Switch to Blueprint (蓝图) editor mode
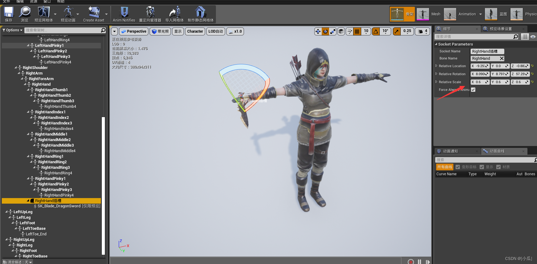This screenshot has width=537, height=264. [496, 14]
